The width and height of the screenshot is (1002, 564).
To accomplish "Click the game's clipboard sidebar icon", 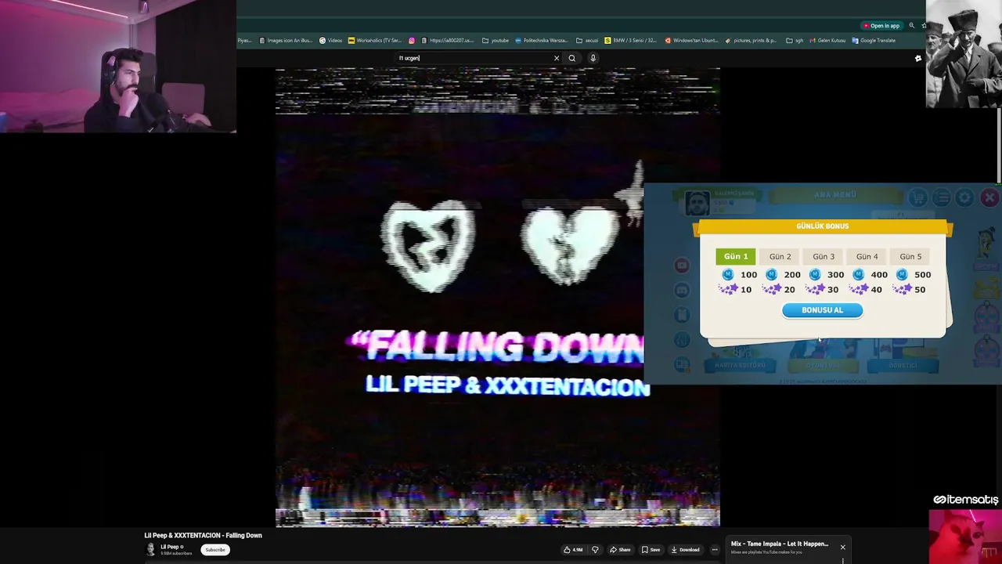I will 682,315.
